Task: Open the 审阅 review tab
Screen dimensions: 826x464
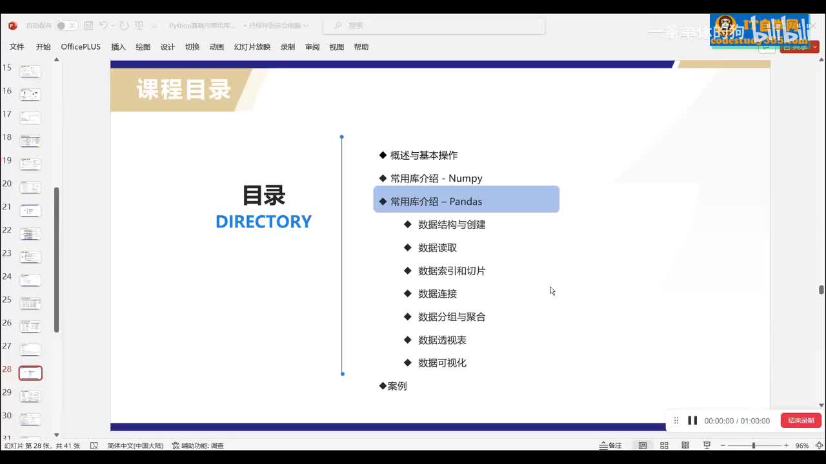Action: (x=312, y=47)
